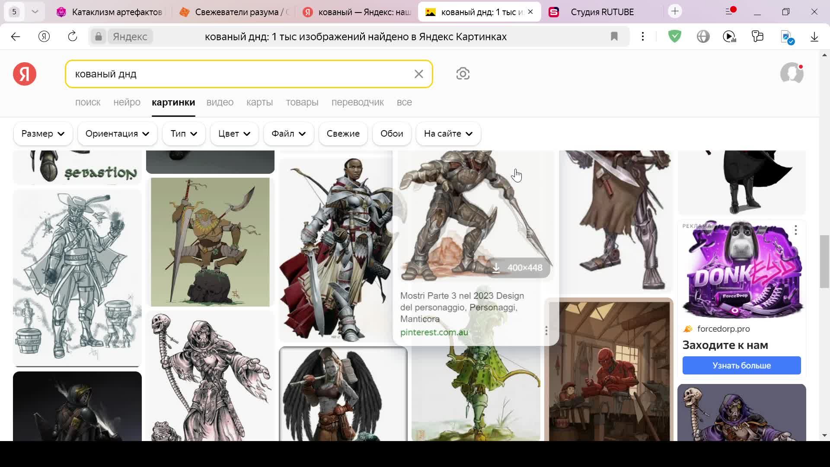This screenshot has height=467, width=830.
Task: Click the 'Узнать больше' ad button
Action: point(742,365)
